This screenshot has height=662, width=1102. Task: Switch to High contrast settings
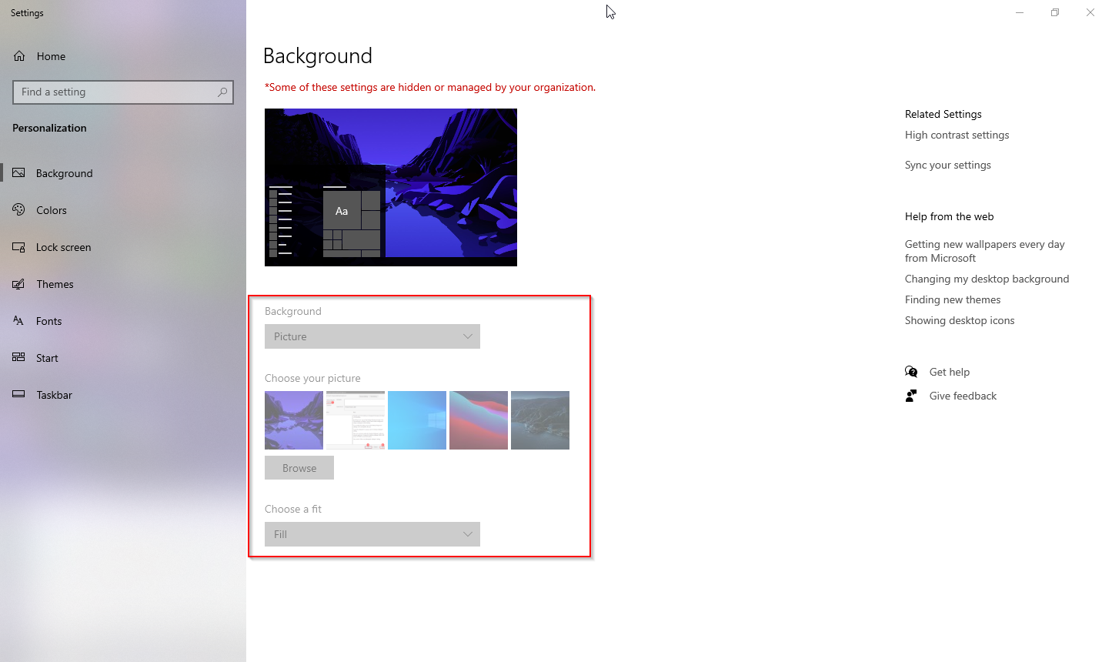[x=957, y=135]
